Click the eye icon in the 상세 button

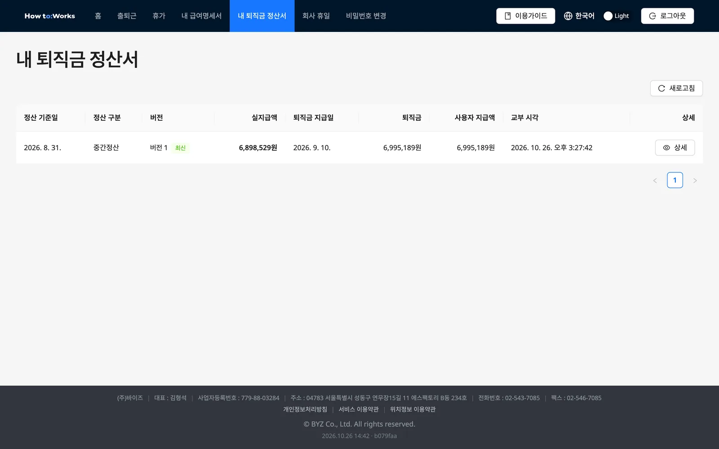pyautogui.click(x=666, y=148)
